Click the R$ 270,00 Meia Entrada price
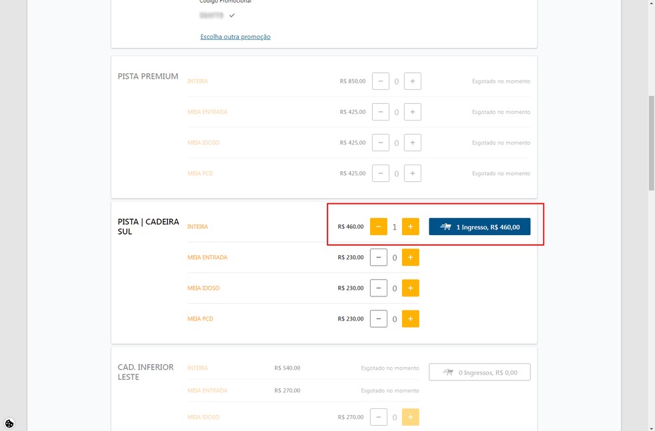The width and height of the screenshot is (655, 431). (287, 390)
